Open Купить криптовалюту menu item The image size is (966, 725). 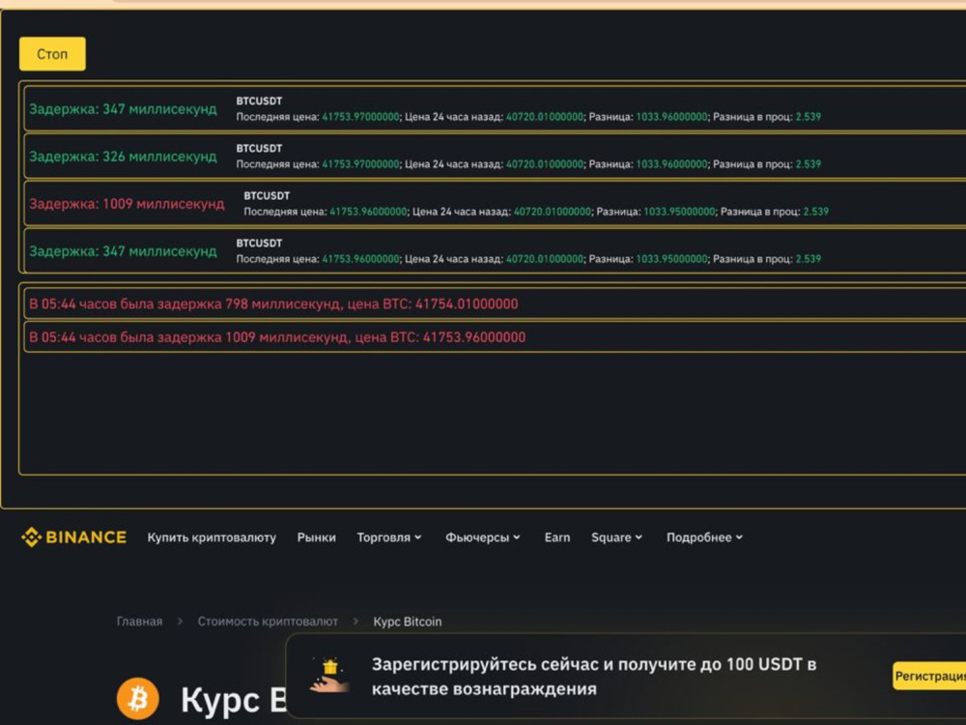212,537
